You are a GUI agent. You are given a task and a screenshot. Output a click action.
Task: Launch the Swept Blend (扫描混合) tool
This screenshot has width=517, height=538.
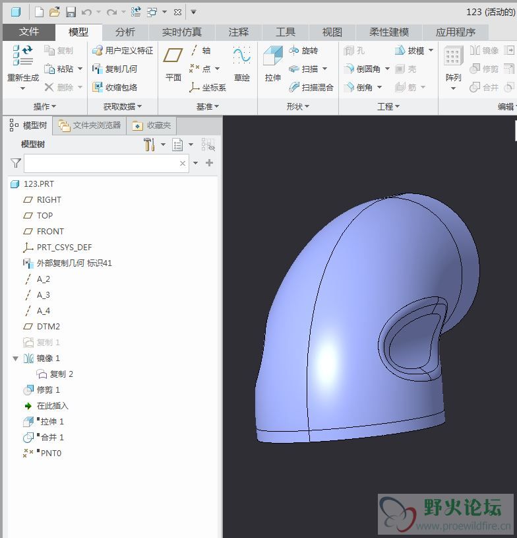click(311, 87)
